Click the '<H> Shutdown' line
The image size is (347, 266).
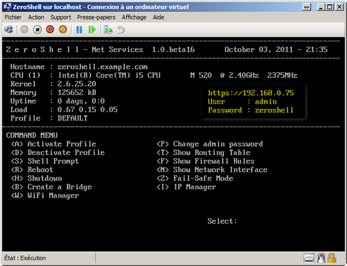tap(37, 178)
